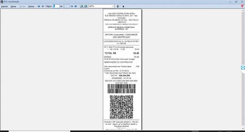Viewport: 245px width, 132px height.
Task: Click the Enviar button
Action: 22,7
